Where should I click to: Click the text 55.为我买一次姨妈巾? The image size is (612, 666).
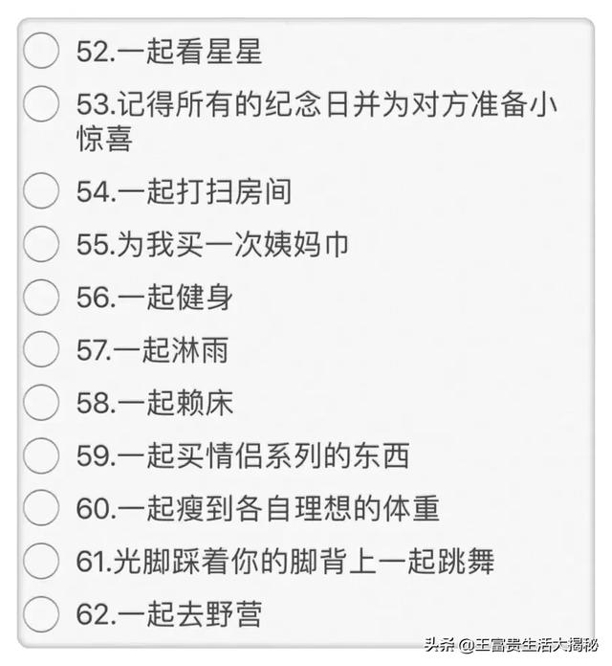click(212, 245)
